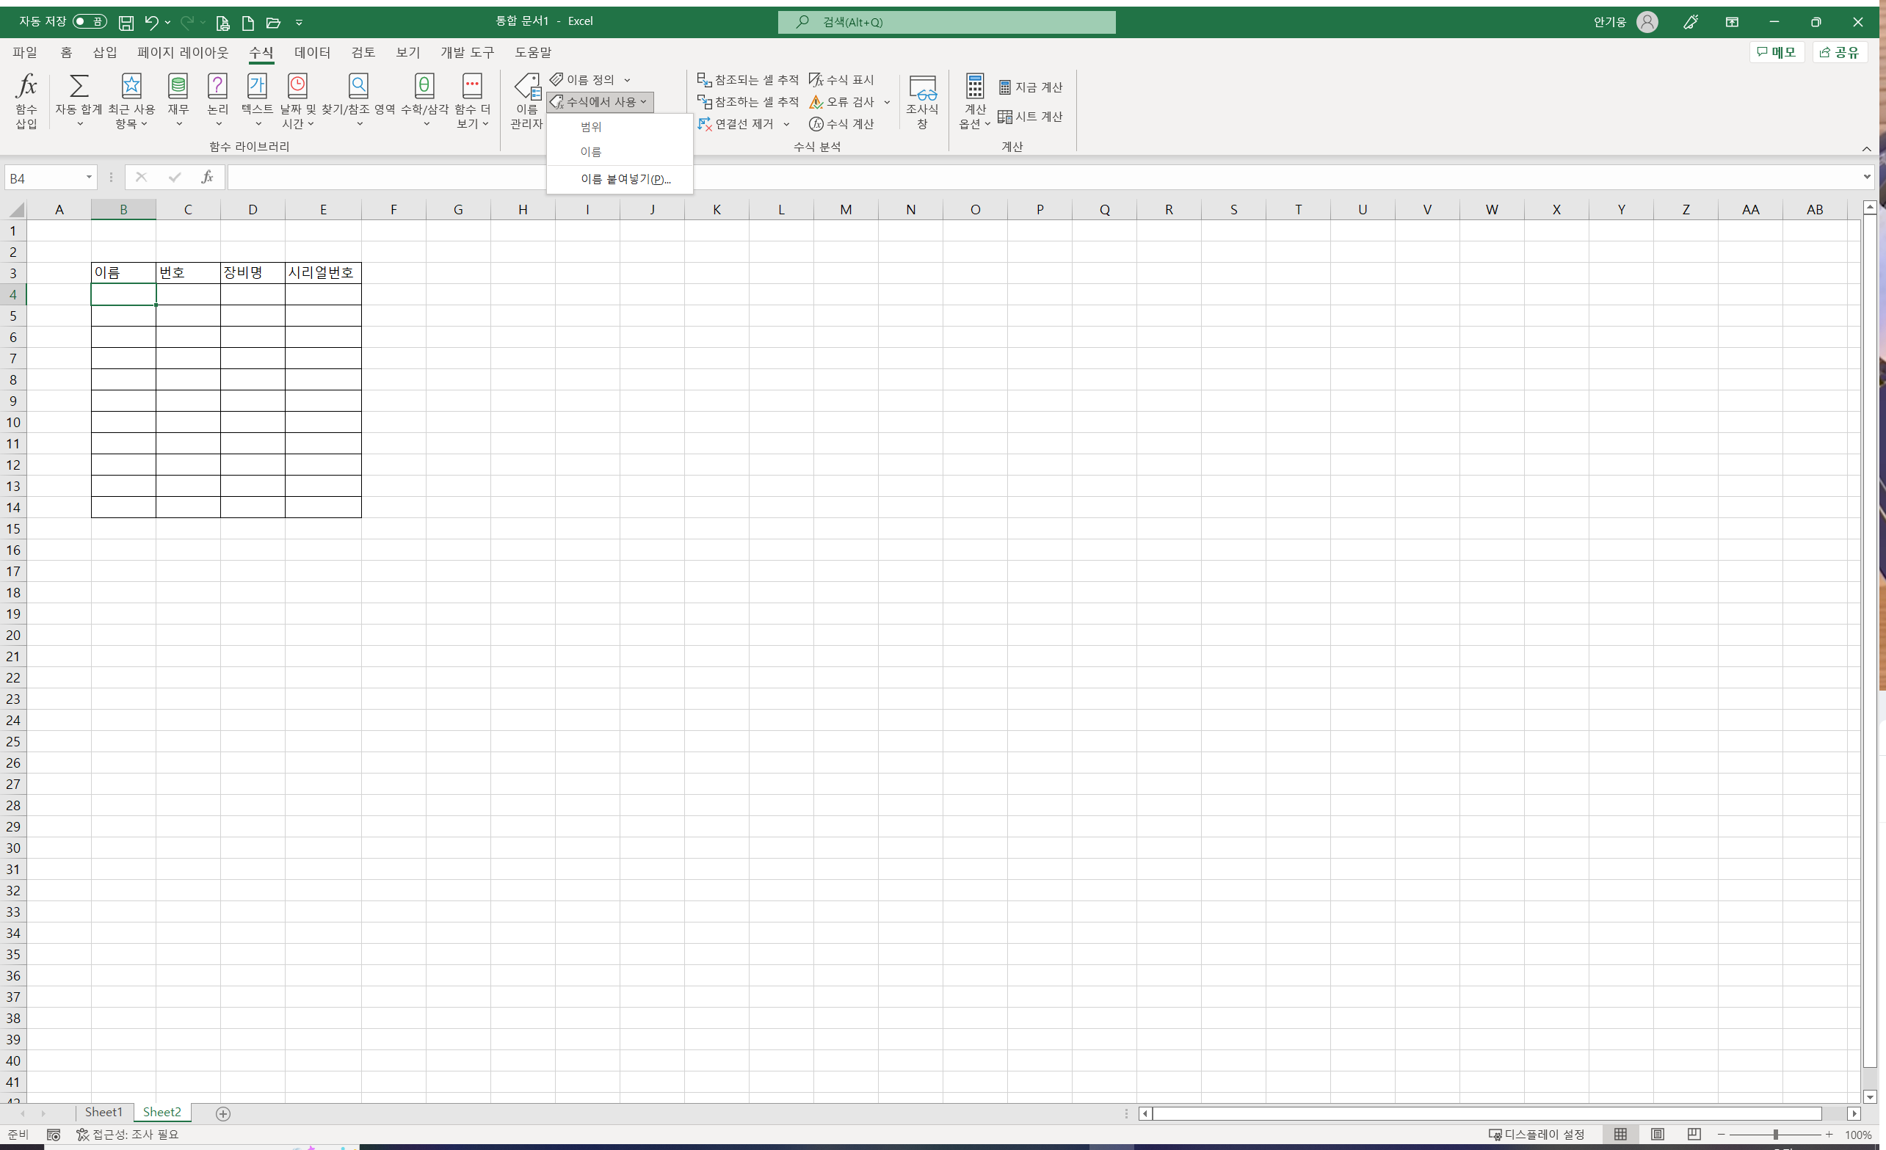Toggle the AutoSave (자동 저장) switch
This screenshot has height=1150, width=1886.
point(90,22)
